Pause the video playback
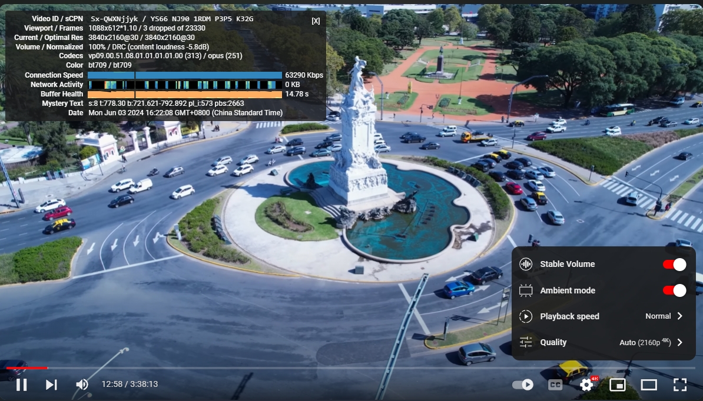This screenshot has width=703, height=401. [x=21, y=385]
